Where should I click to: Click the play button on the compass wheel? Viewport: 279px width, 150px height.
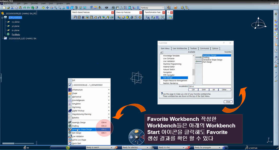click(x=137, y=137)
